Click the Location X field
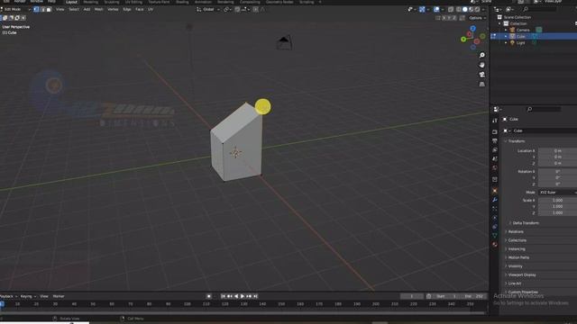The image size is (577, 324). click(557, 151)
